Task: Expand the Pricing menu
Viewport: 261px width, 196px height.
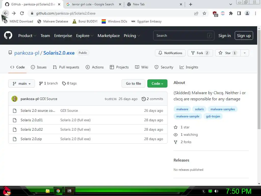Action: click(132, 36)
